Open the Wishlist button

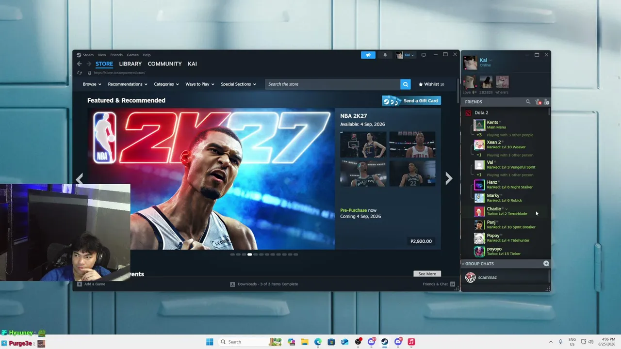(431, 84)
